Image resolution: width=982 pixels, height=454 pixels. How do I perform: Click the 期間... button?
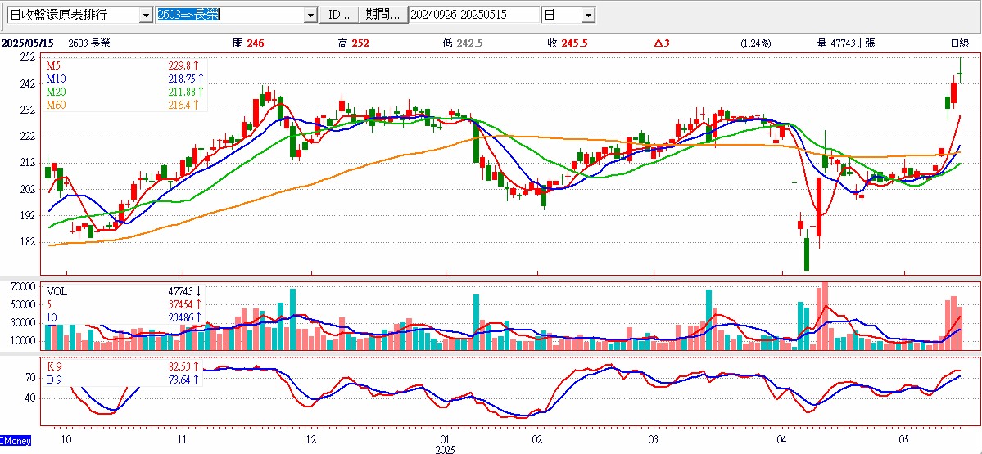tap(382, 15)
